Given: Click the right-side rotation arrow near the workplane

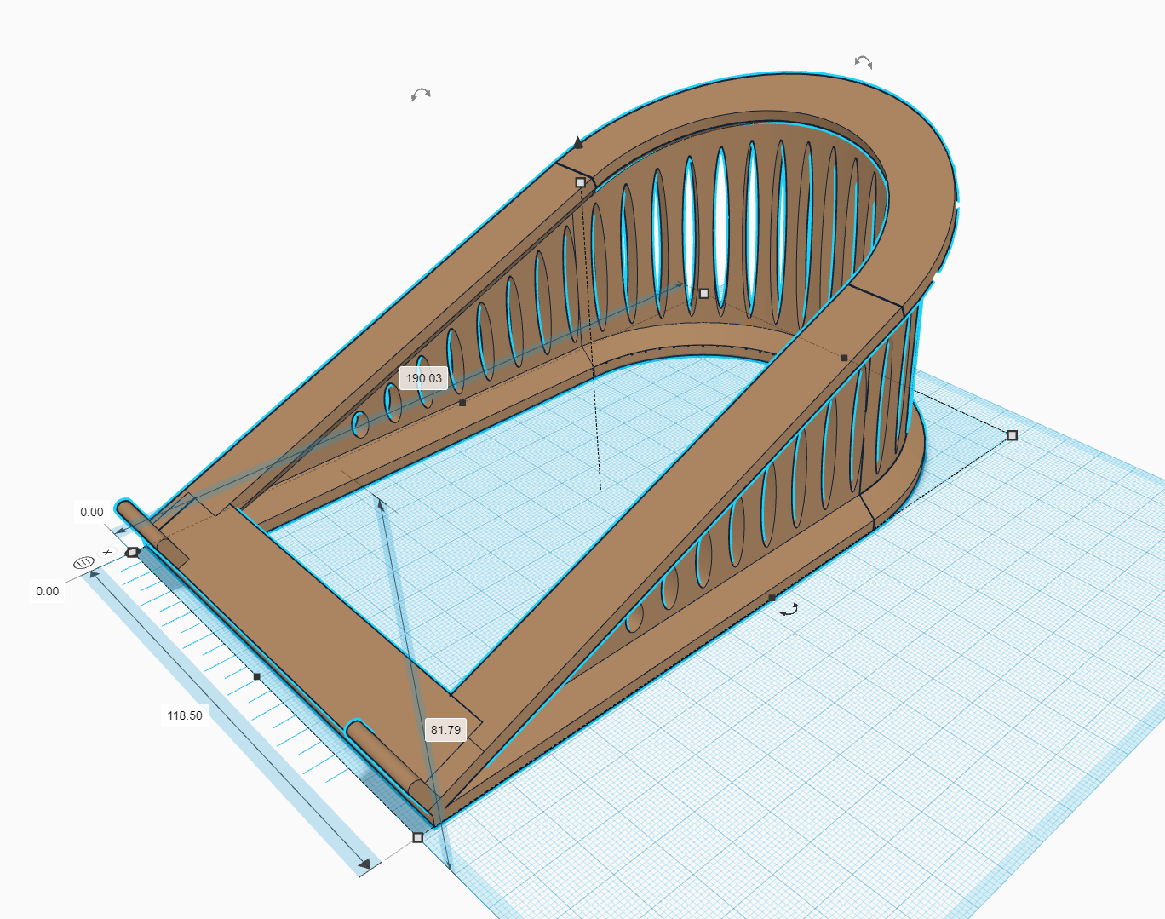Looking at the screenshot, I should pyautogui.click(x=790, y=609).
